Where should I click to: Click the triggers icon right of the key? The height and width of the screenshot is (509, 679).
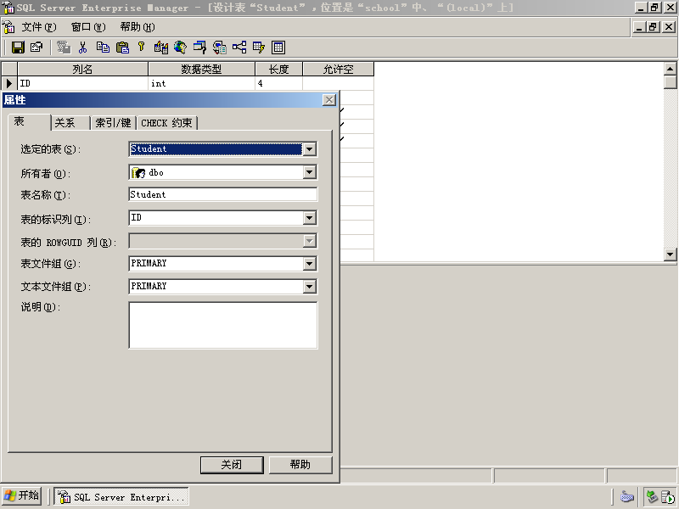tap(161, 48)
